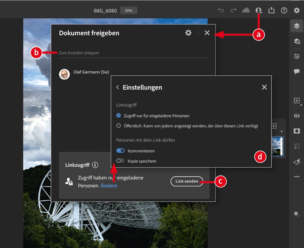Open the comments speech bubble icon
The width and height of the screenshot is (304, 248).
[x=297, y=72]
